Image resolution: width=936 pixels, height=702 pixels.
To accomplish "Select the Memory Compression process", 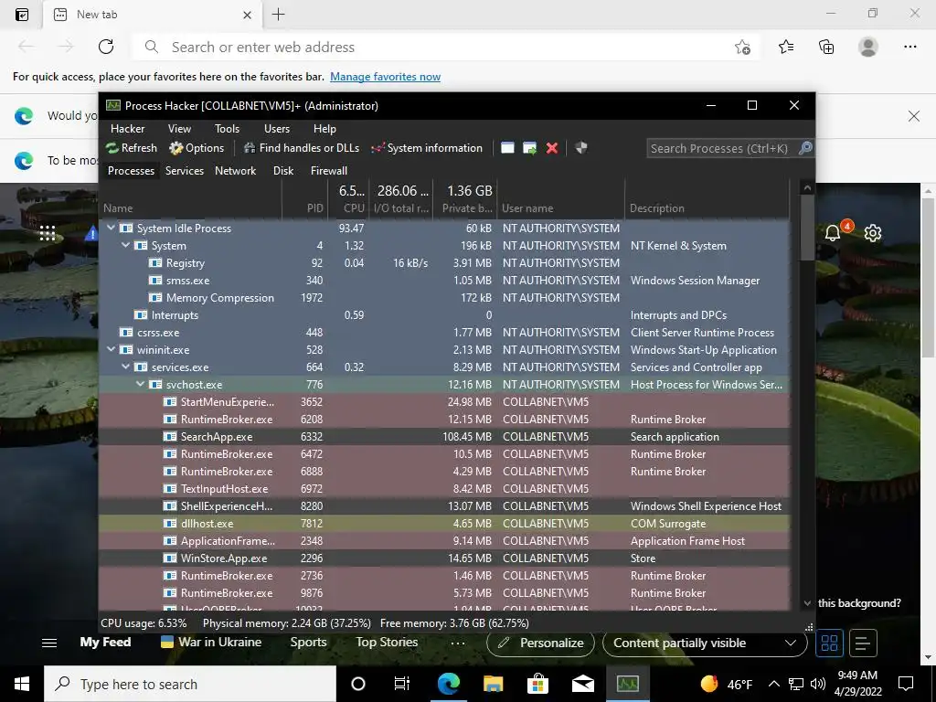I will pos(445,297).
